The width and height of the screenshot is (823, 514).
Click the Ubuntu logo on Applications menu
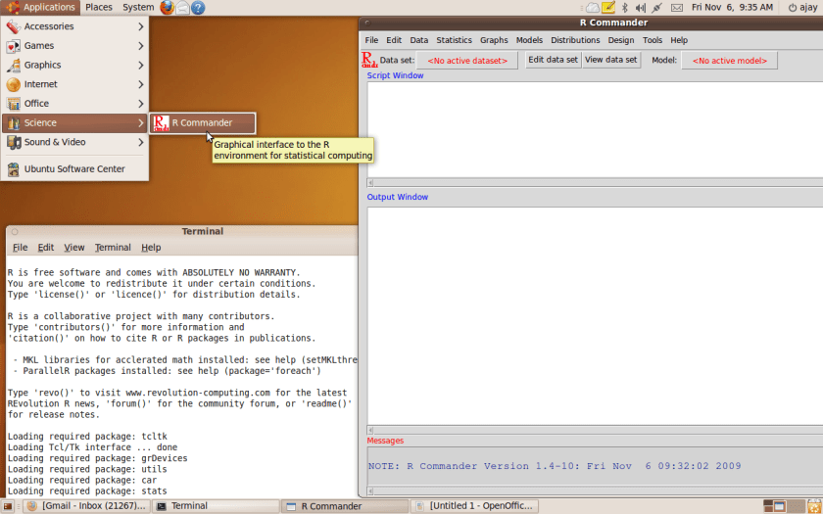[13, 8]
